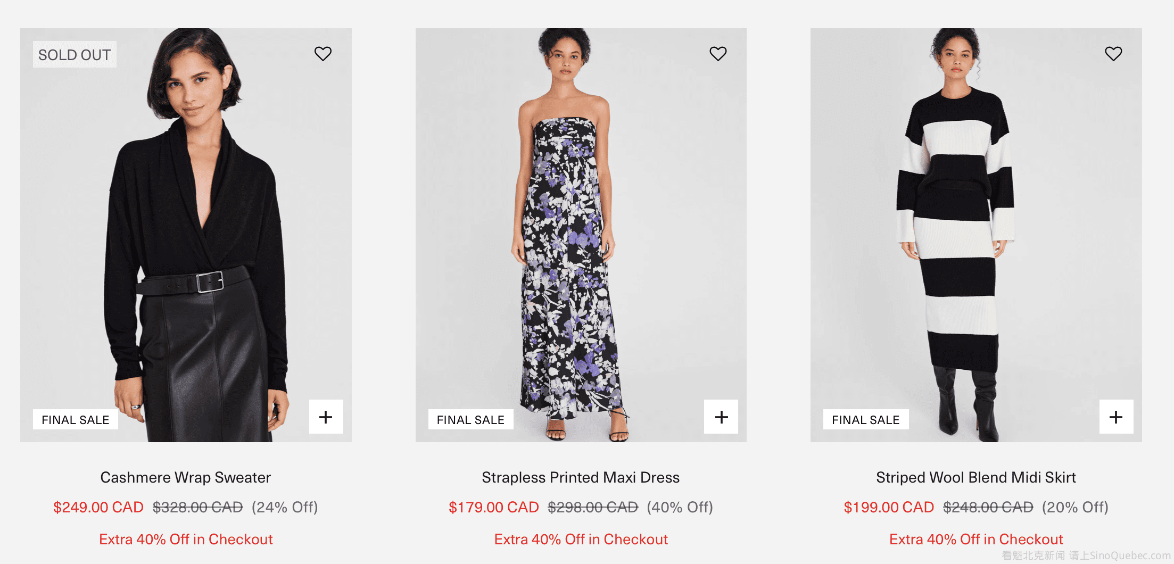Toggle wishlist heart on Strapless Printed Maxi Dress
This screenshot has height=564, width=1174.
pos(718,54)
